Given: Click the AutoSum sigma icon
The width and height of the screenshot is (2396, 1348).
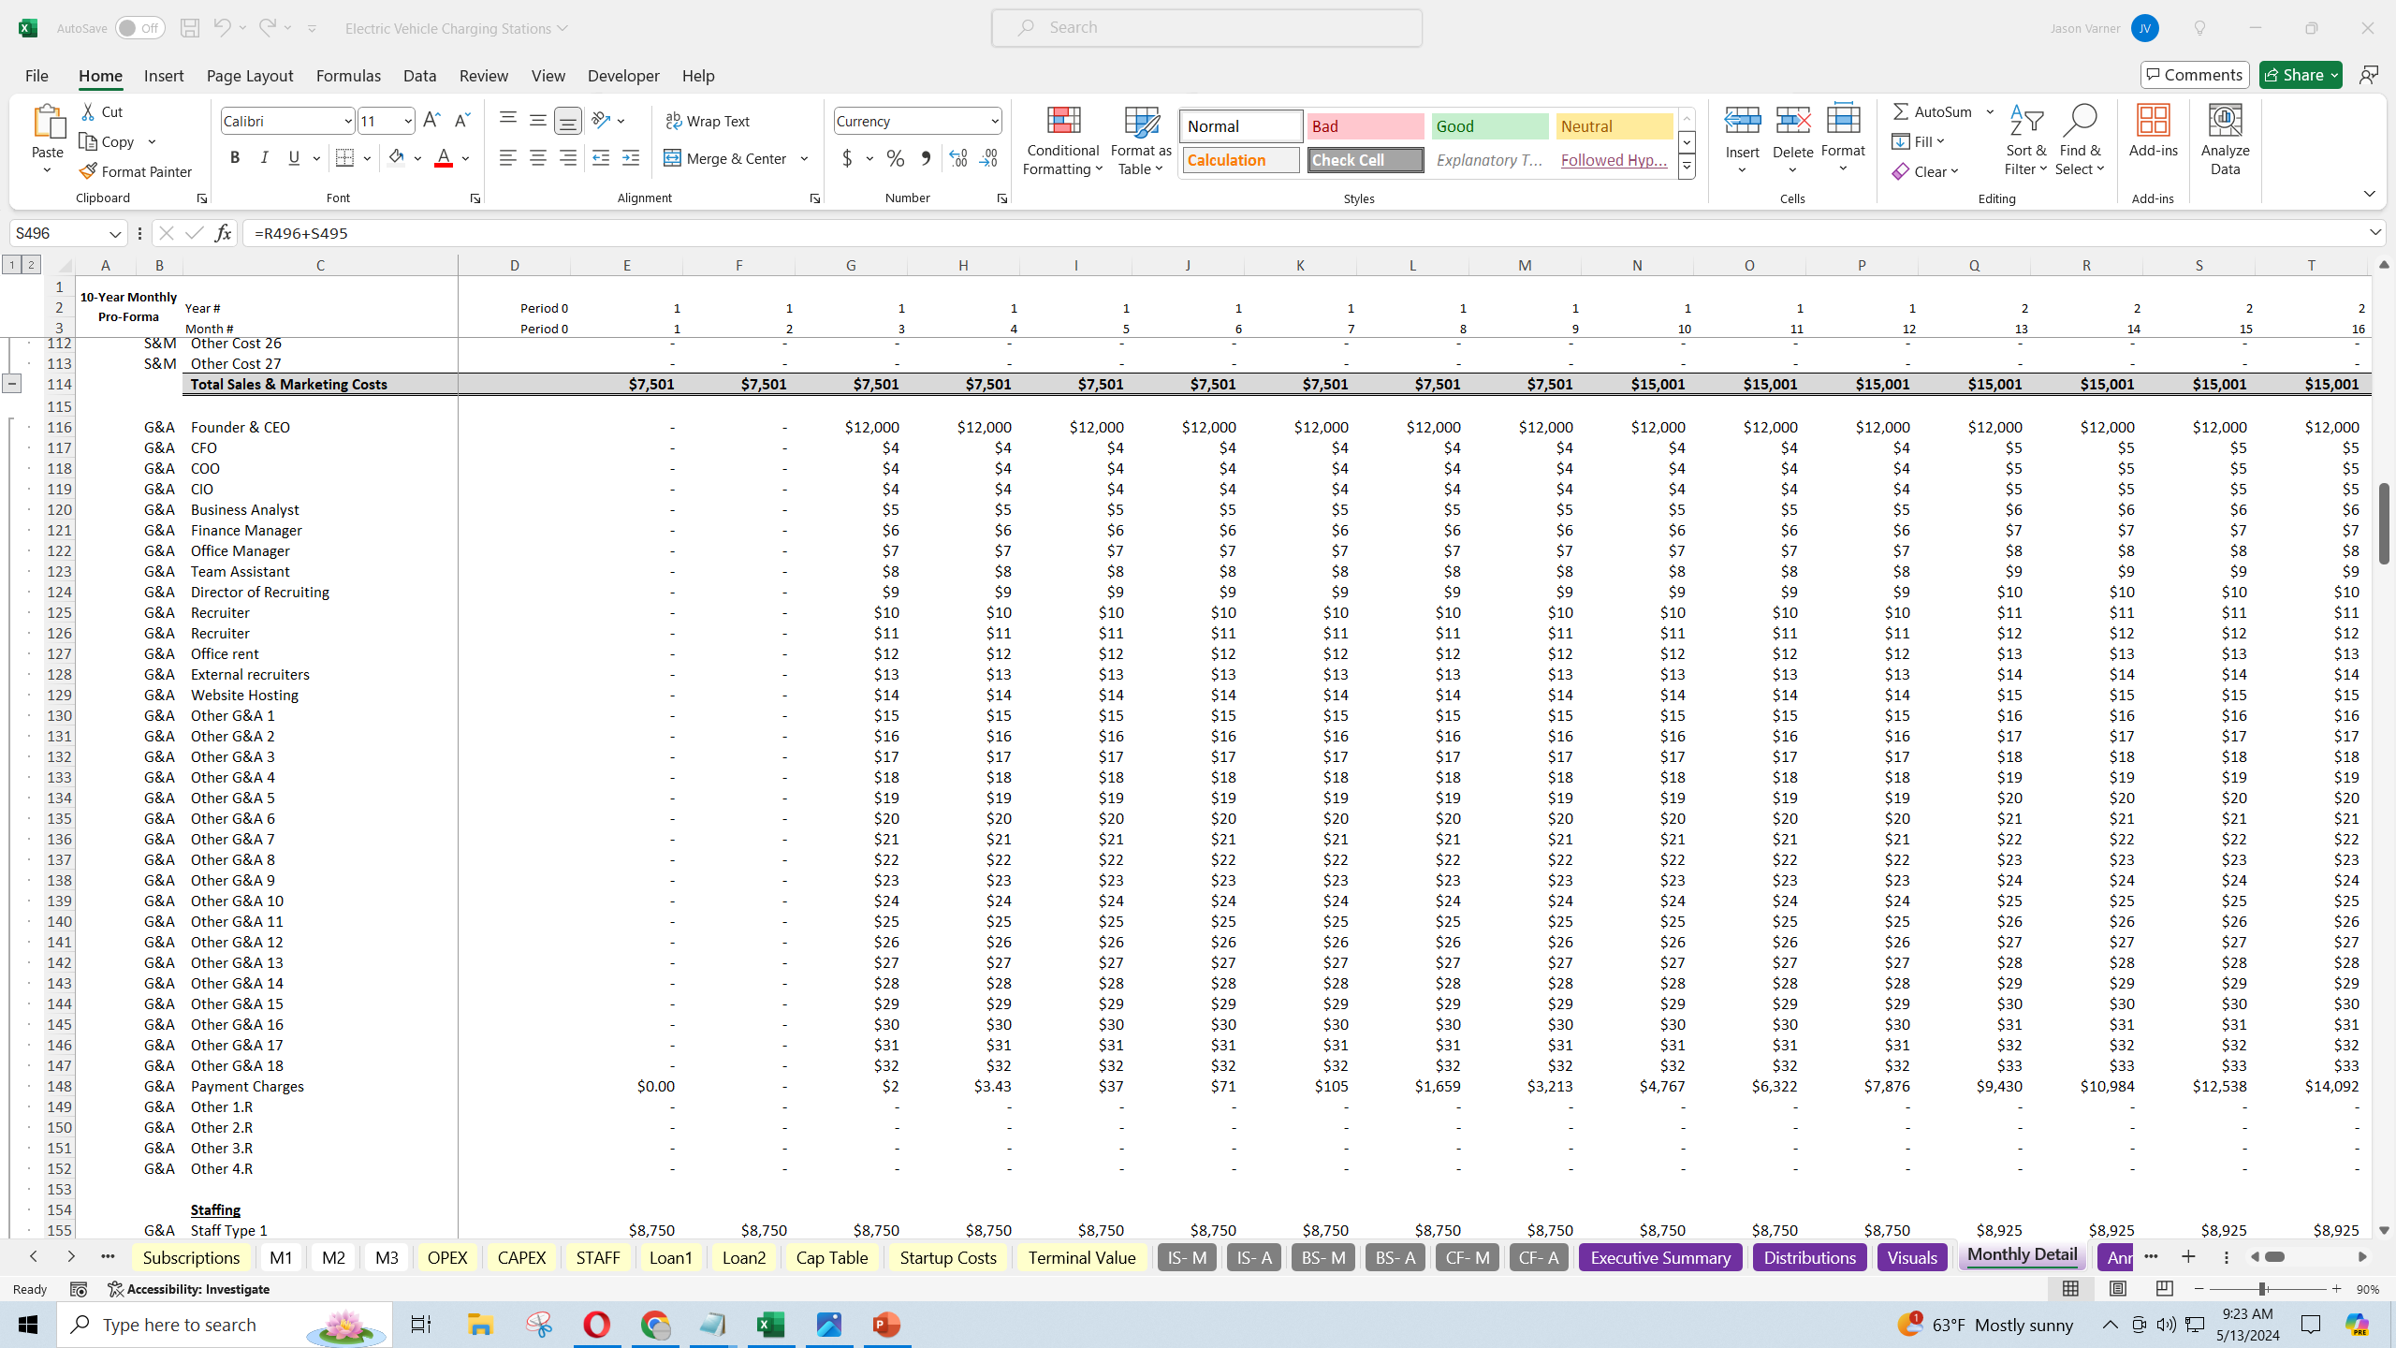Looking at the screenshot, I should point(1901,111).
